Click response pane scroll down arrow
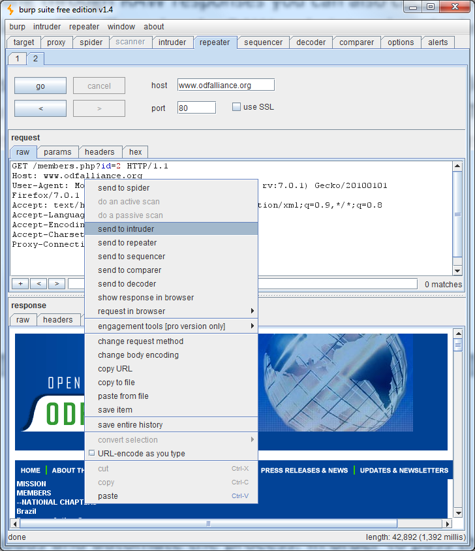 [x=458, y=512]
